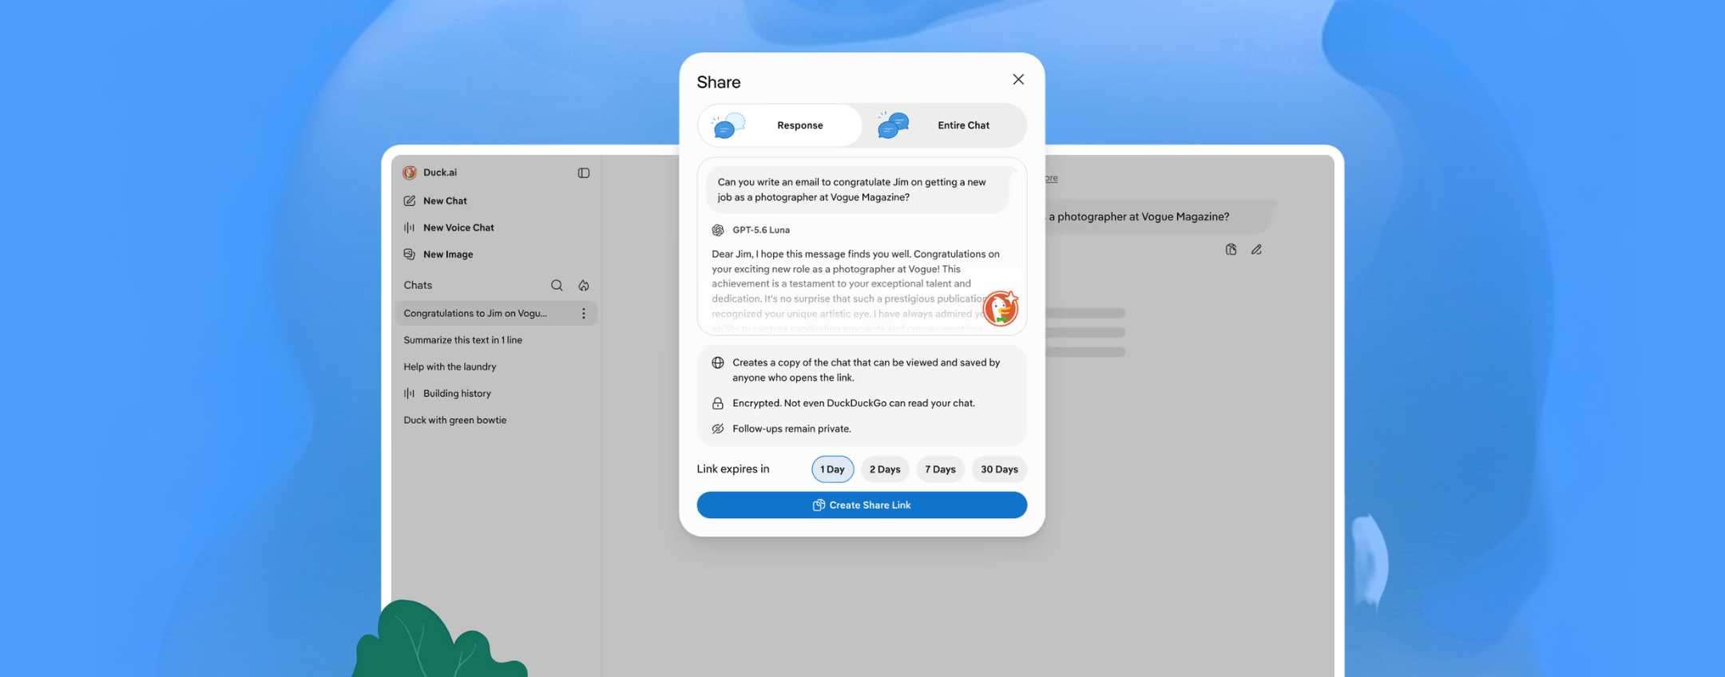Click the hidden-eye icon beside Follow-ups
The width and height of the screenshot is (1725, 677).
718,429
